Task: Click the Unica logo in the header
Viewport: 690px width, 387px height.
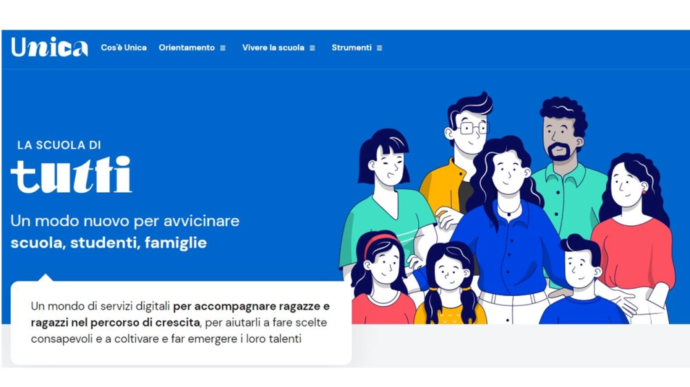Action: click(49, 47)
